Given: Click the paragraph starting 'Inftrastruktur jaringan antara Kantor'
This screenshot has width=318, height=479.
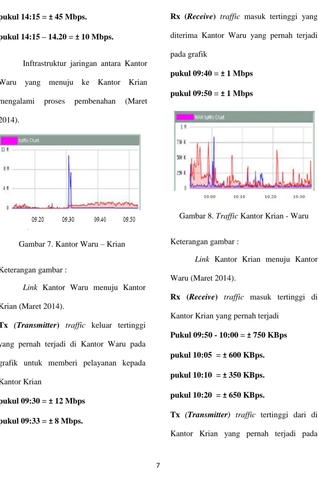Looking at the screenshot, I should click(x=74, y=92).
